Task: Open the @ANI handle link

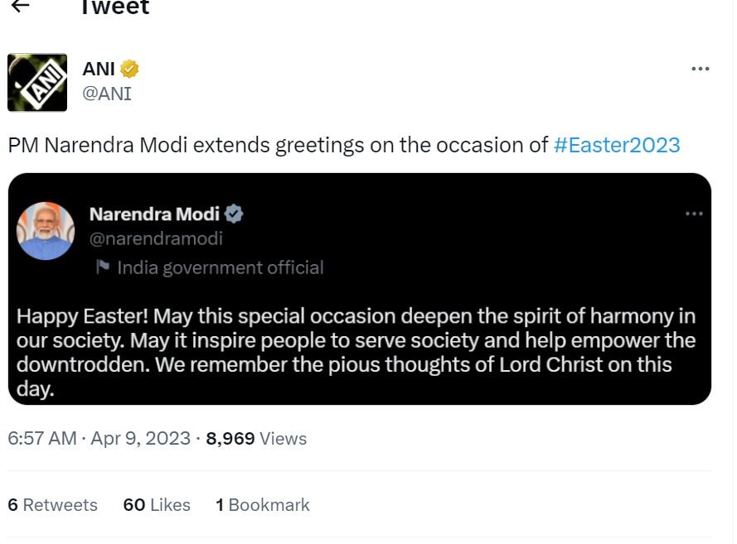Action: click(107, 94)
